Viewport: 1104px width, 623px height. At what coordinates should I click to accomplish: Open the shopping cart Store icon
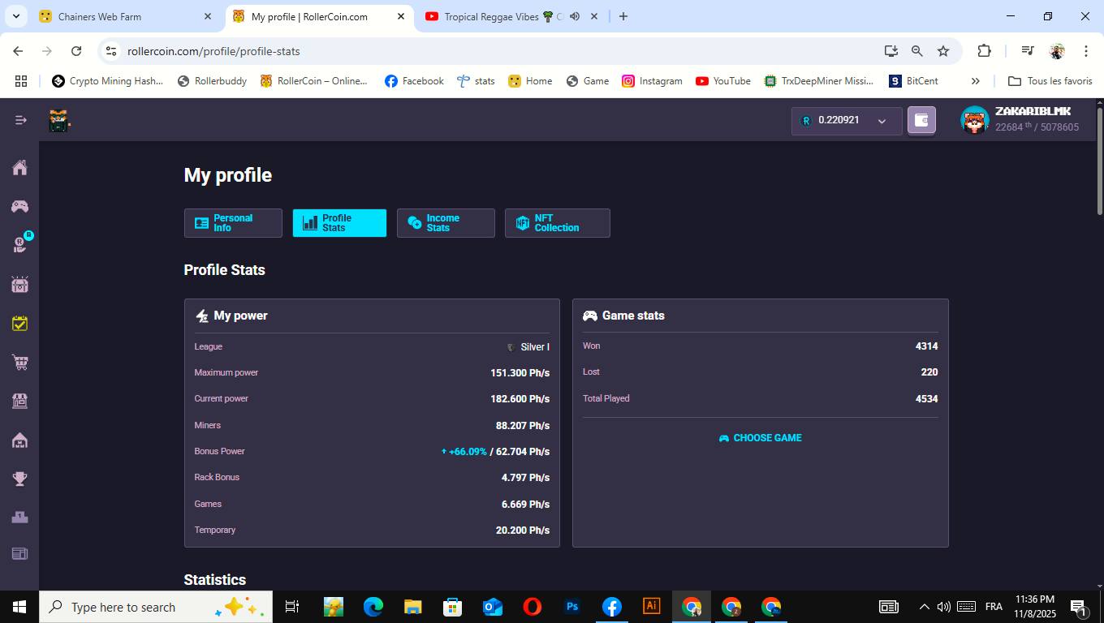click(19, 362)
